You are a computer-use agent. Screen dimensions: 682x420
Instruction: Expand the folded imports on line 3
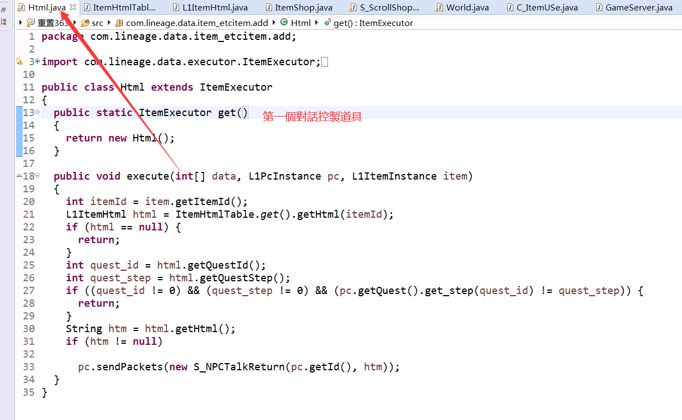[x=37, y=61]
